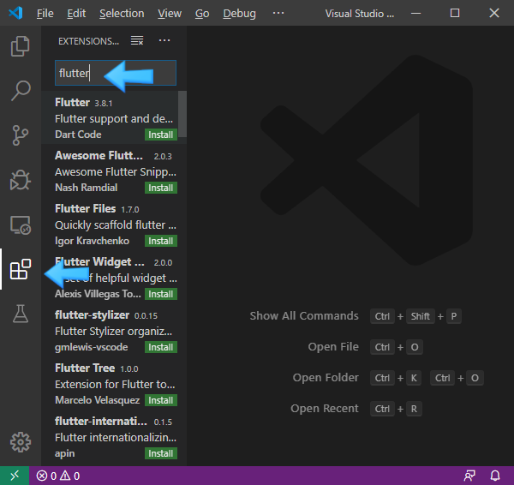The image size is (514, 485).
Task: Click the EXTENSIONS panel header title
Action: point(88,41)
